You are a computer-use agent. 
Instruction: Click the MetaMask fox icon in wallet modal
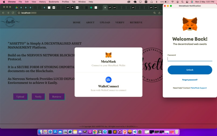pos(108,55)
